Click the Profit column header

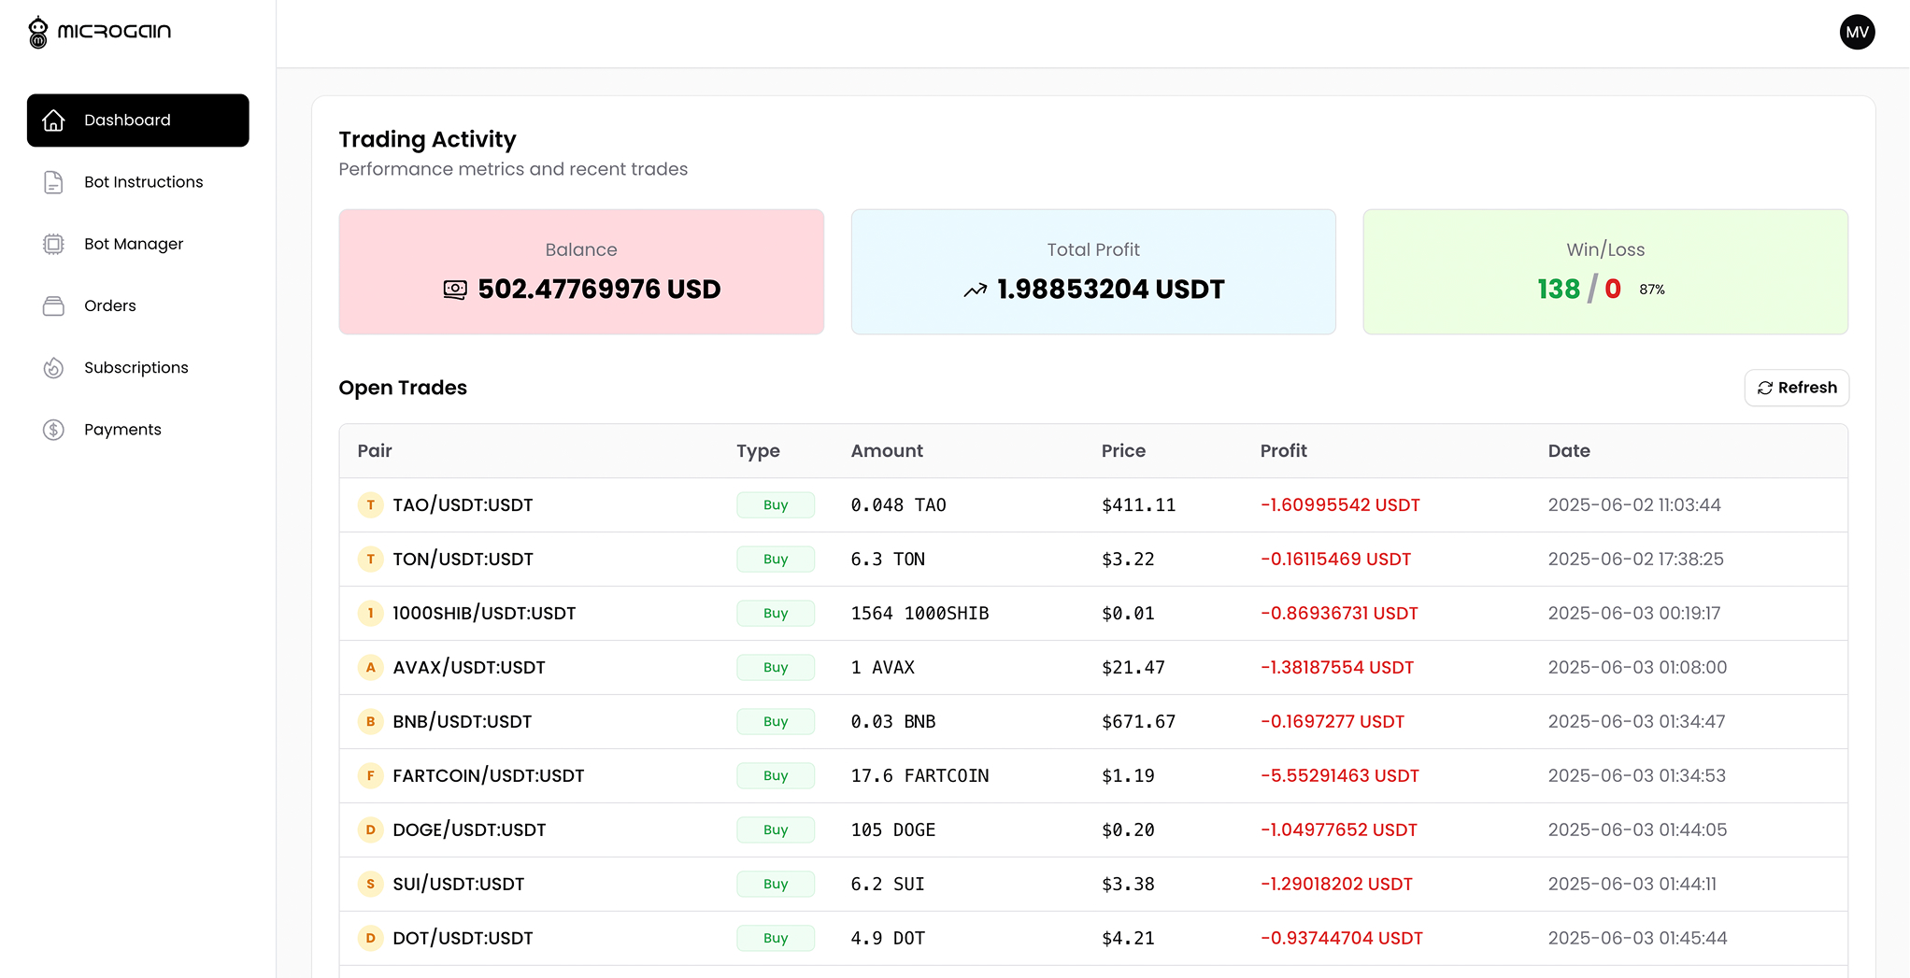click(x=1283, y=451)
